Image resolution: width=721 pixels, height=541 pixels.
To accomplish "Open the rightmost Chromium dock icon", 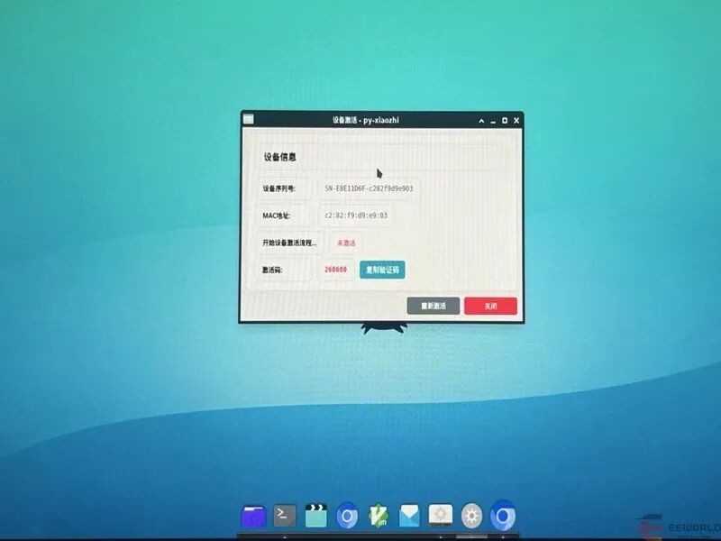I will tap(503, 516).
